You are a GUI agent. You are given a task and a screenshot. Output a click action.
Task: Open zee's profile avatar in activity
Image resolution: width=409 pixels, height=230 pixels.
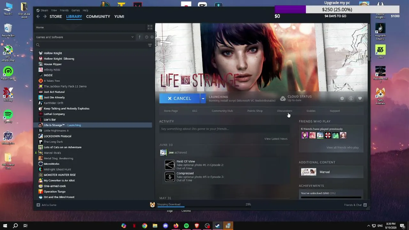coord(163,152)
